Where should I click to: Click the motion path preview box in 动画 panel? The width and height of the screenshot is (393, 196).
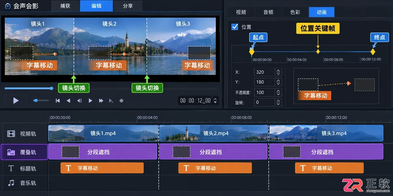[x=336, y=86]
